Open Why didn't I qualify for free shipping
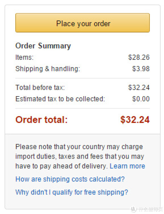Image resolution: width=164 pixels, height=214 pixels. coord(72,192)
